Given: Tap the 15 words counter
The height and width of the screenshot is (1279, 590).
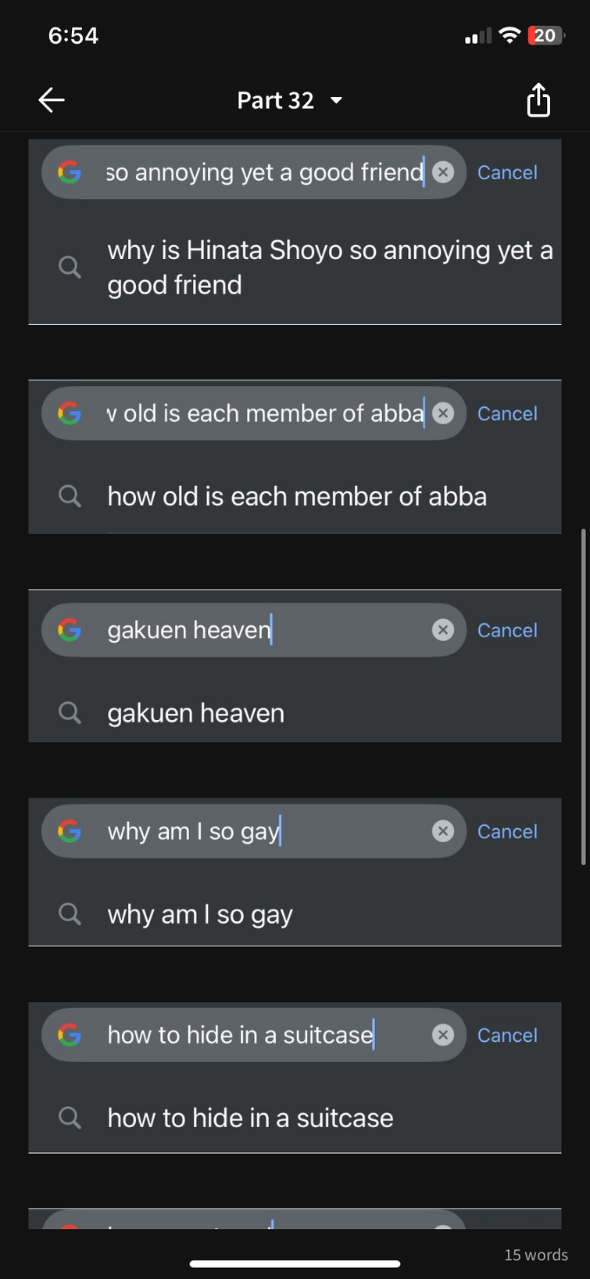Looking at the screenshot, I should coord(536,1255).
